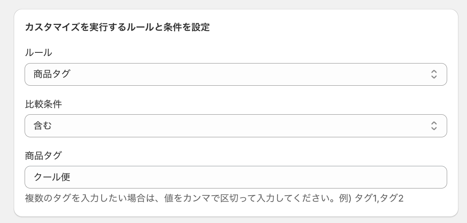The image size is (467, 223).
Task: Click the up arrow in ルール selector
Action: [434, 71]
